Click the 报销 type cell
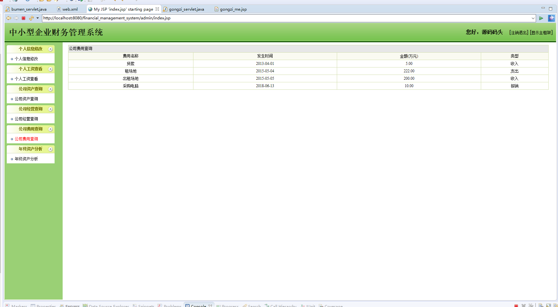This screenshot has width=558, height=307. tap(514, 86)
